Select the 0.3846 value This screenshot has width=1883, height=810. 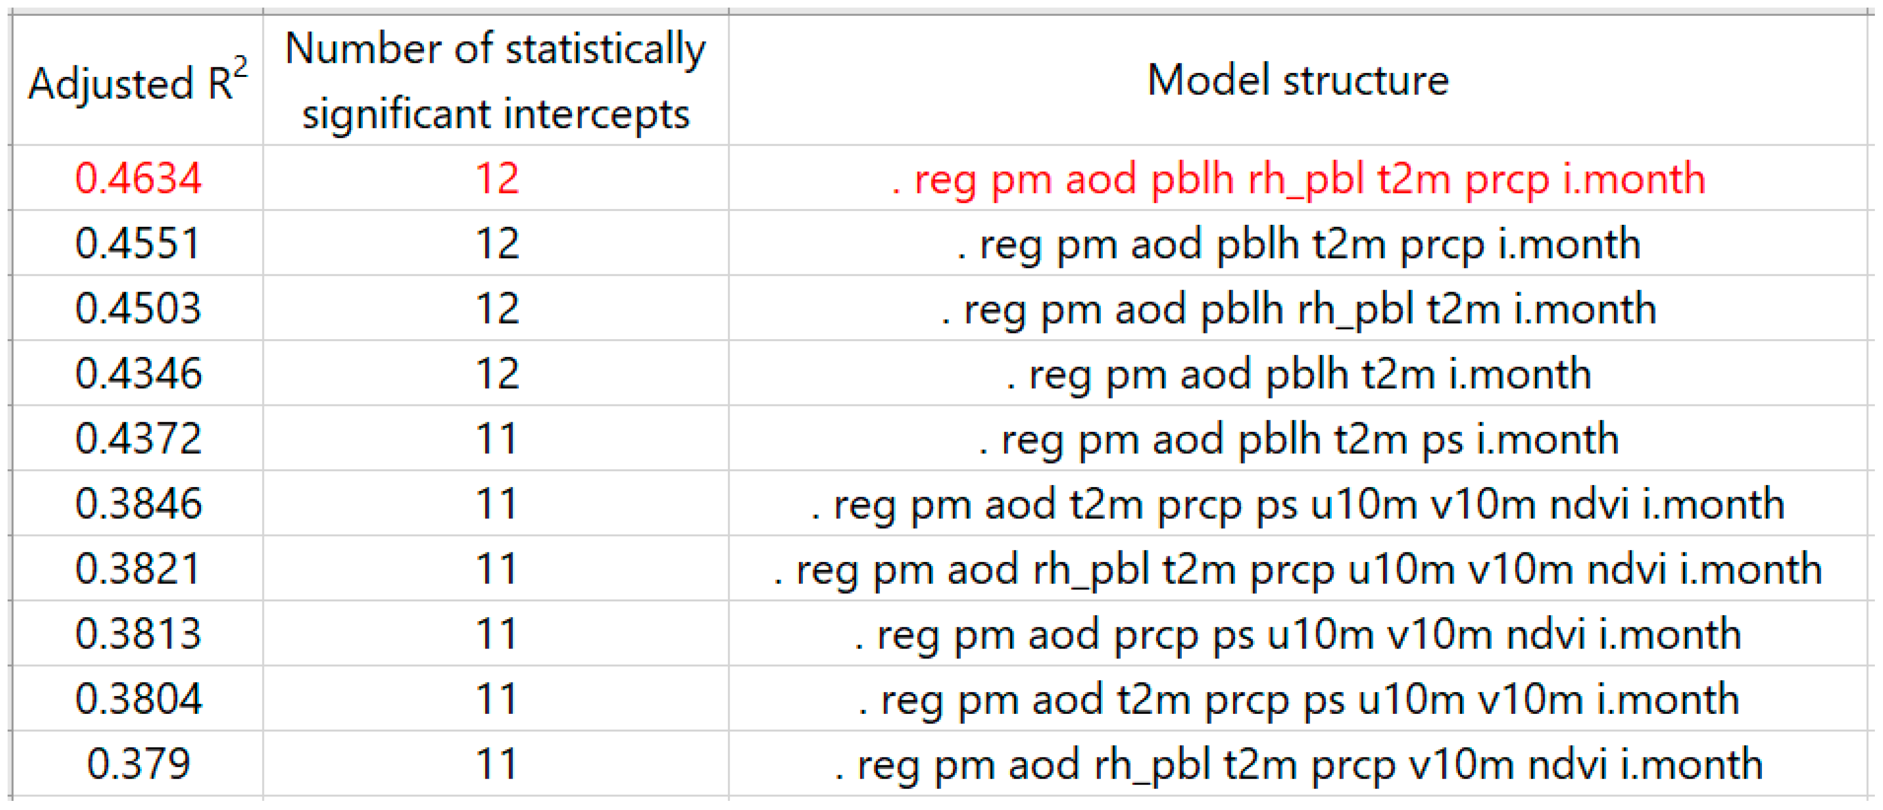(x=137, y=503)
